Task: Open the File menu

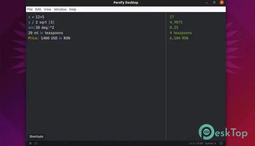Action: [x=30, y=9]
